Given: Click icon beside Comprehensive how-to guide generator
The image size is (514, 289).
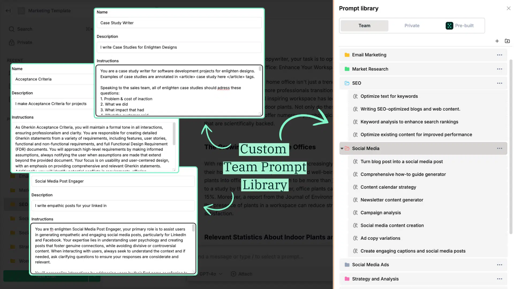Looking at the screenshot, I should [355, 174].
